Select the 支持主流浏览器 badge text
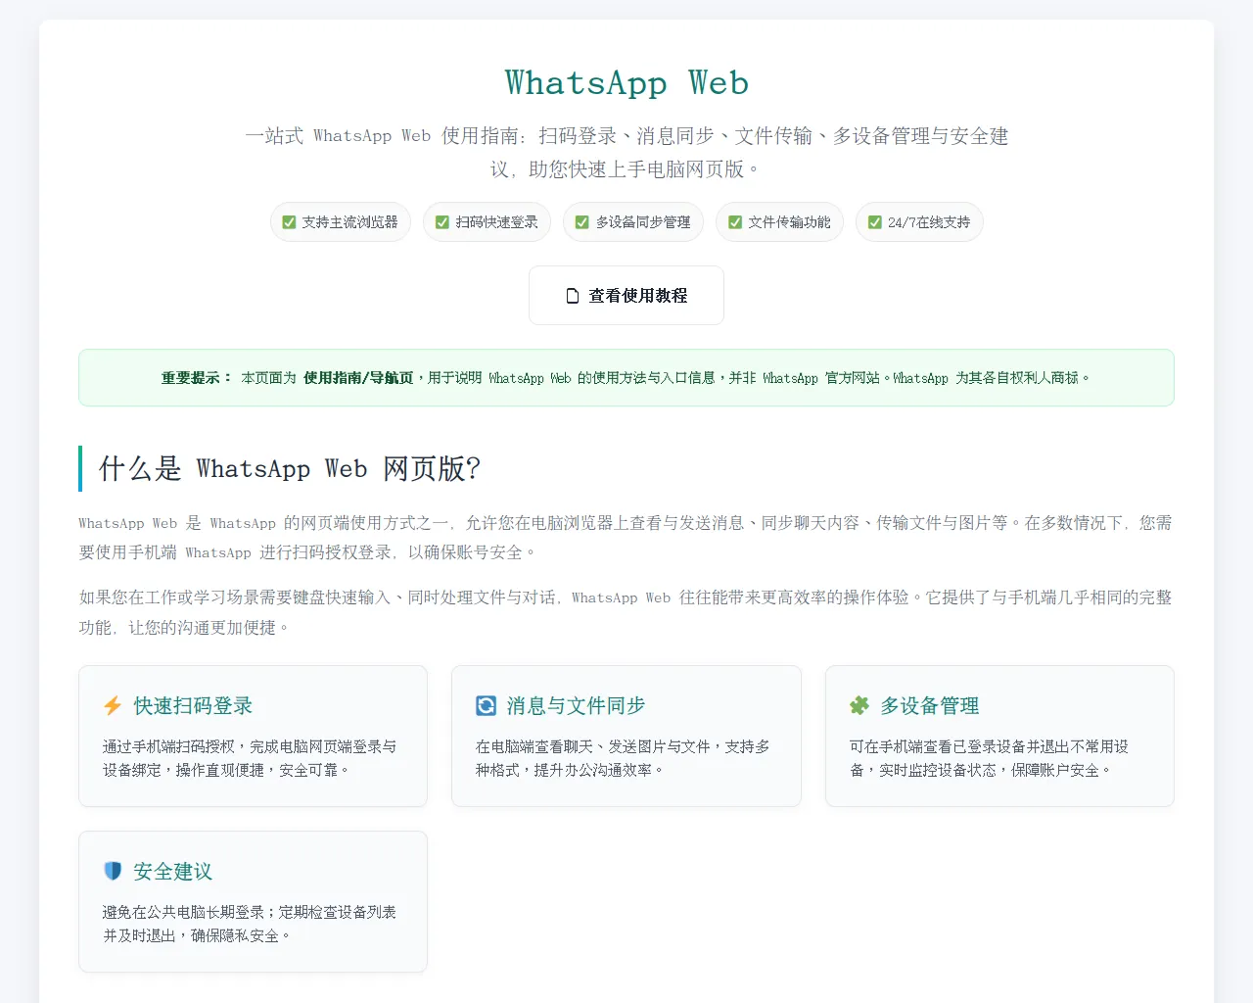1253x1003 pixels. point(349,222)
